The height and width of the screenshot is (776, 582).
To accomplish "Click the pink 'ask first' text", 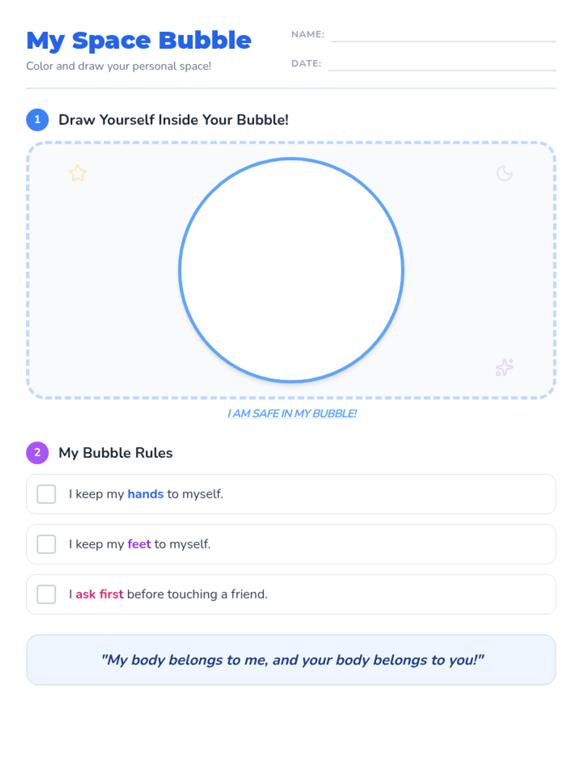I will (99, 594).
